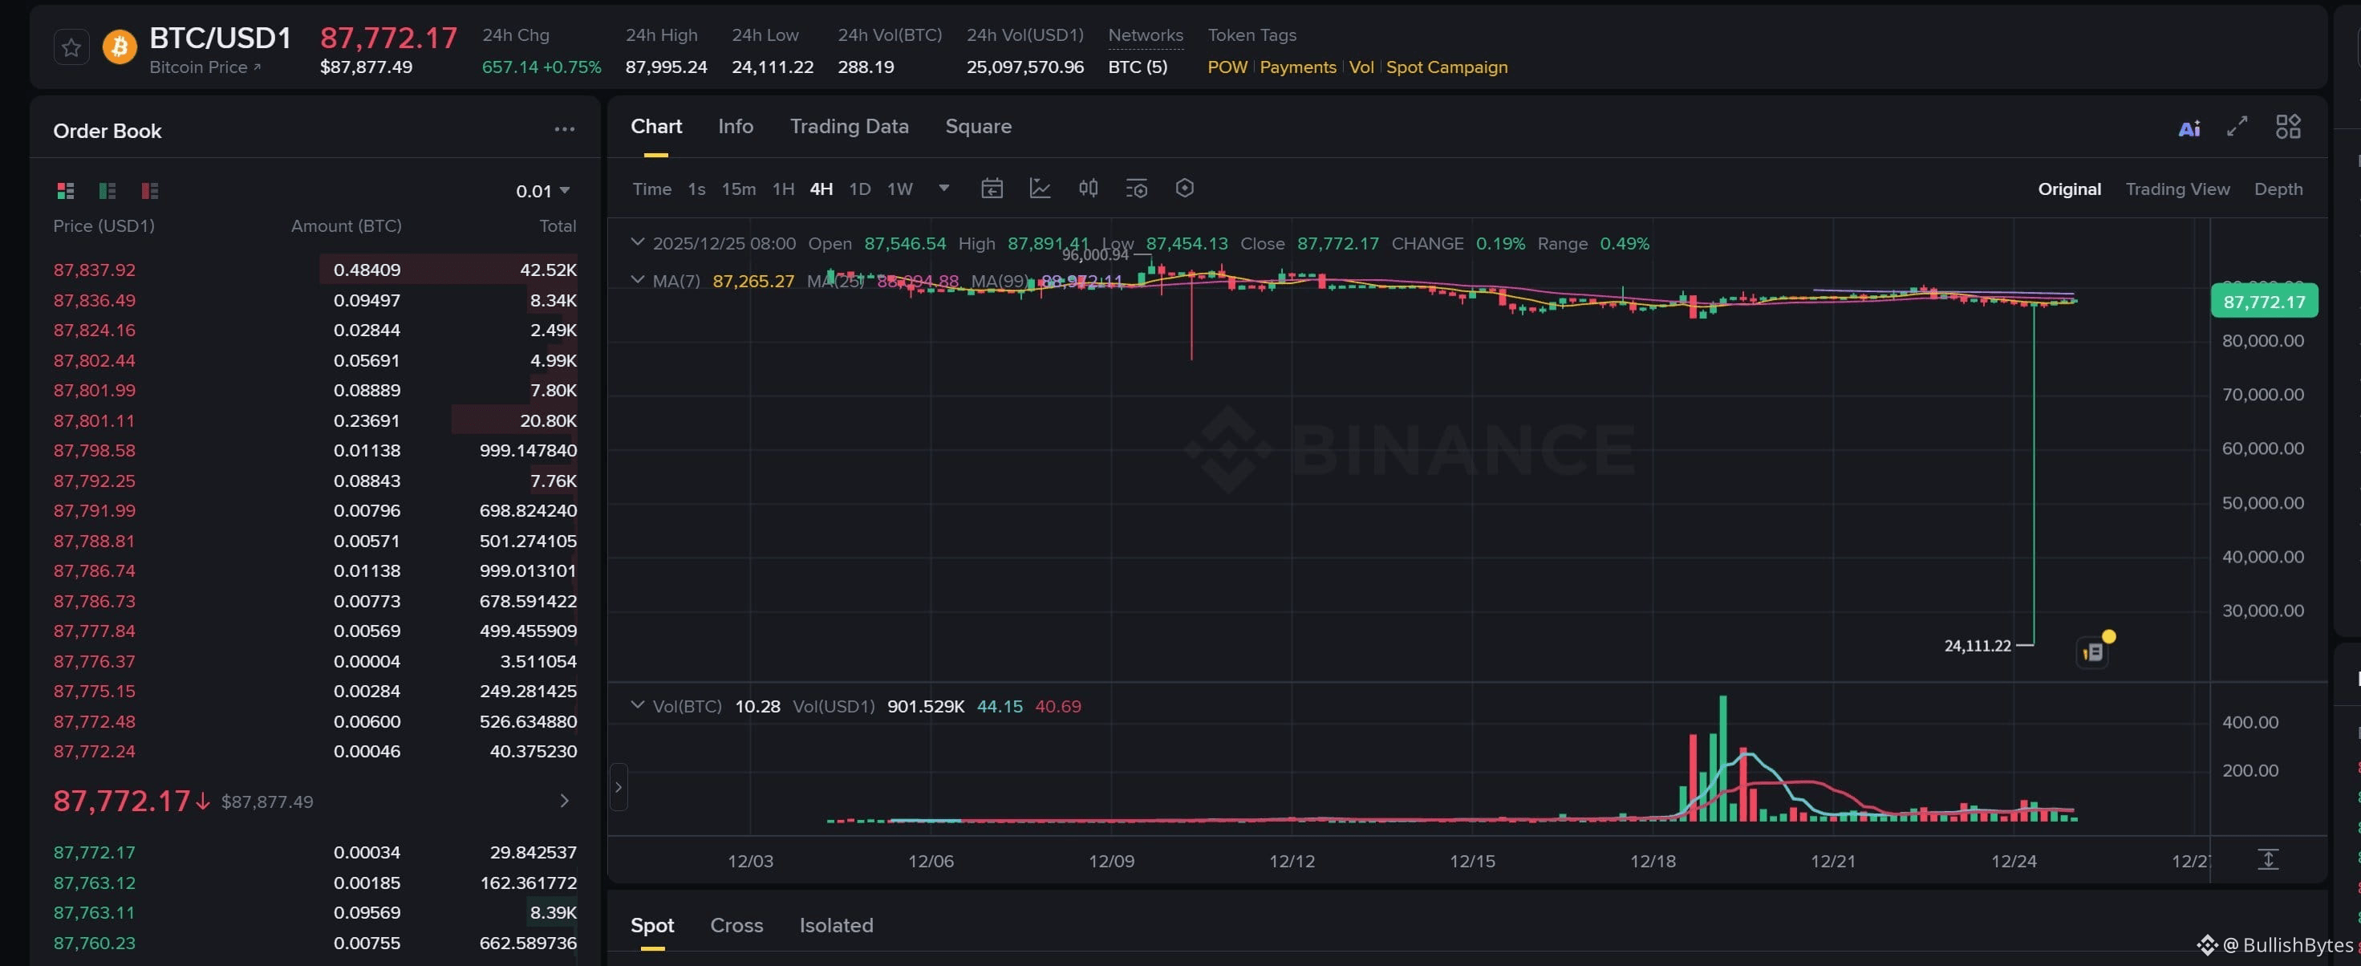
Task: Click the hexagon token icon in chart toolbar
Action: tap(1184, 188)
